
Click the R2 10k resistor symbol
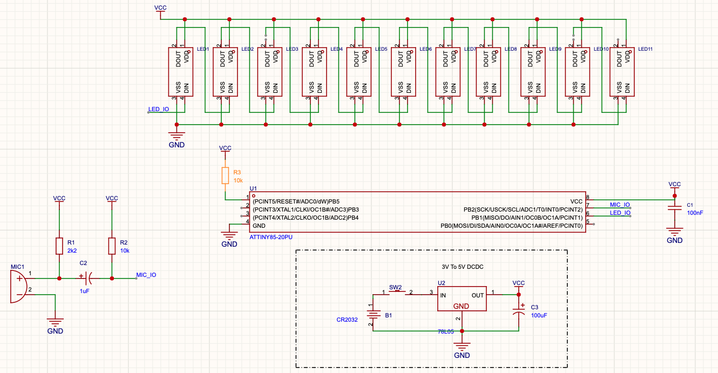click(112, 246)
